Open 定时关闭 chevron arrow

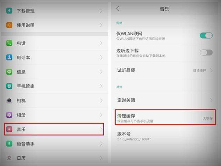tap(211, 100)
